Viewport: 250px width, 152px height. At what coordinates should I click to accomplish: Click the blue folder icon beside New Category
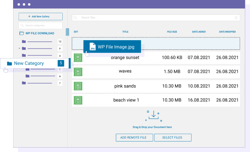click(x=10, y=63)
